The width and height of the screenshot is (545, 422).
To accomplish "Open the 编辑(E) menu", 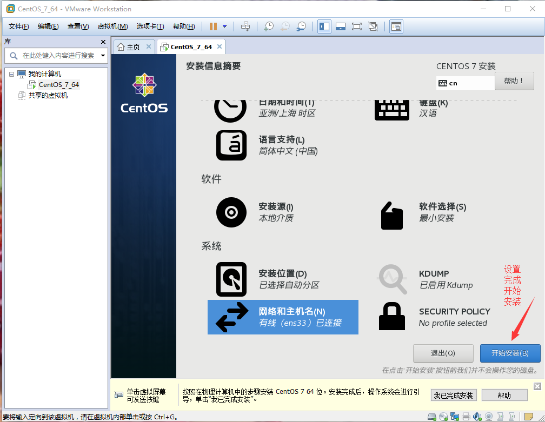I will click(48, 26).
